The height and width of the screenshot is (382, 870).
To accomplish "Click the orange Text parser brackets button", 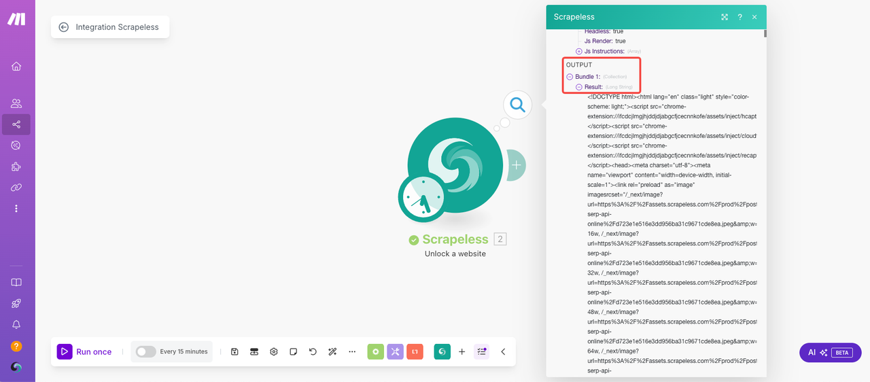I will [415, 351].
